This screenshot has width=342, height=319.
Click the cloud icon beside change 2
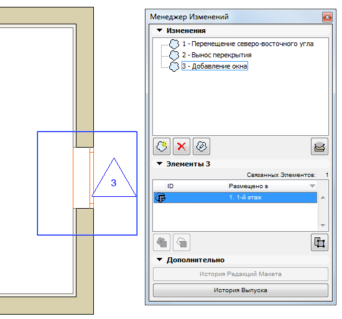pyautogui.click(x=174, y=55)
